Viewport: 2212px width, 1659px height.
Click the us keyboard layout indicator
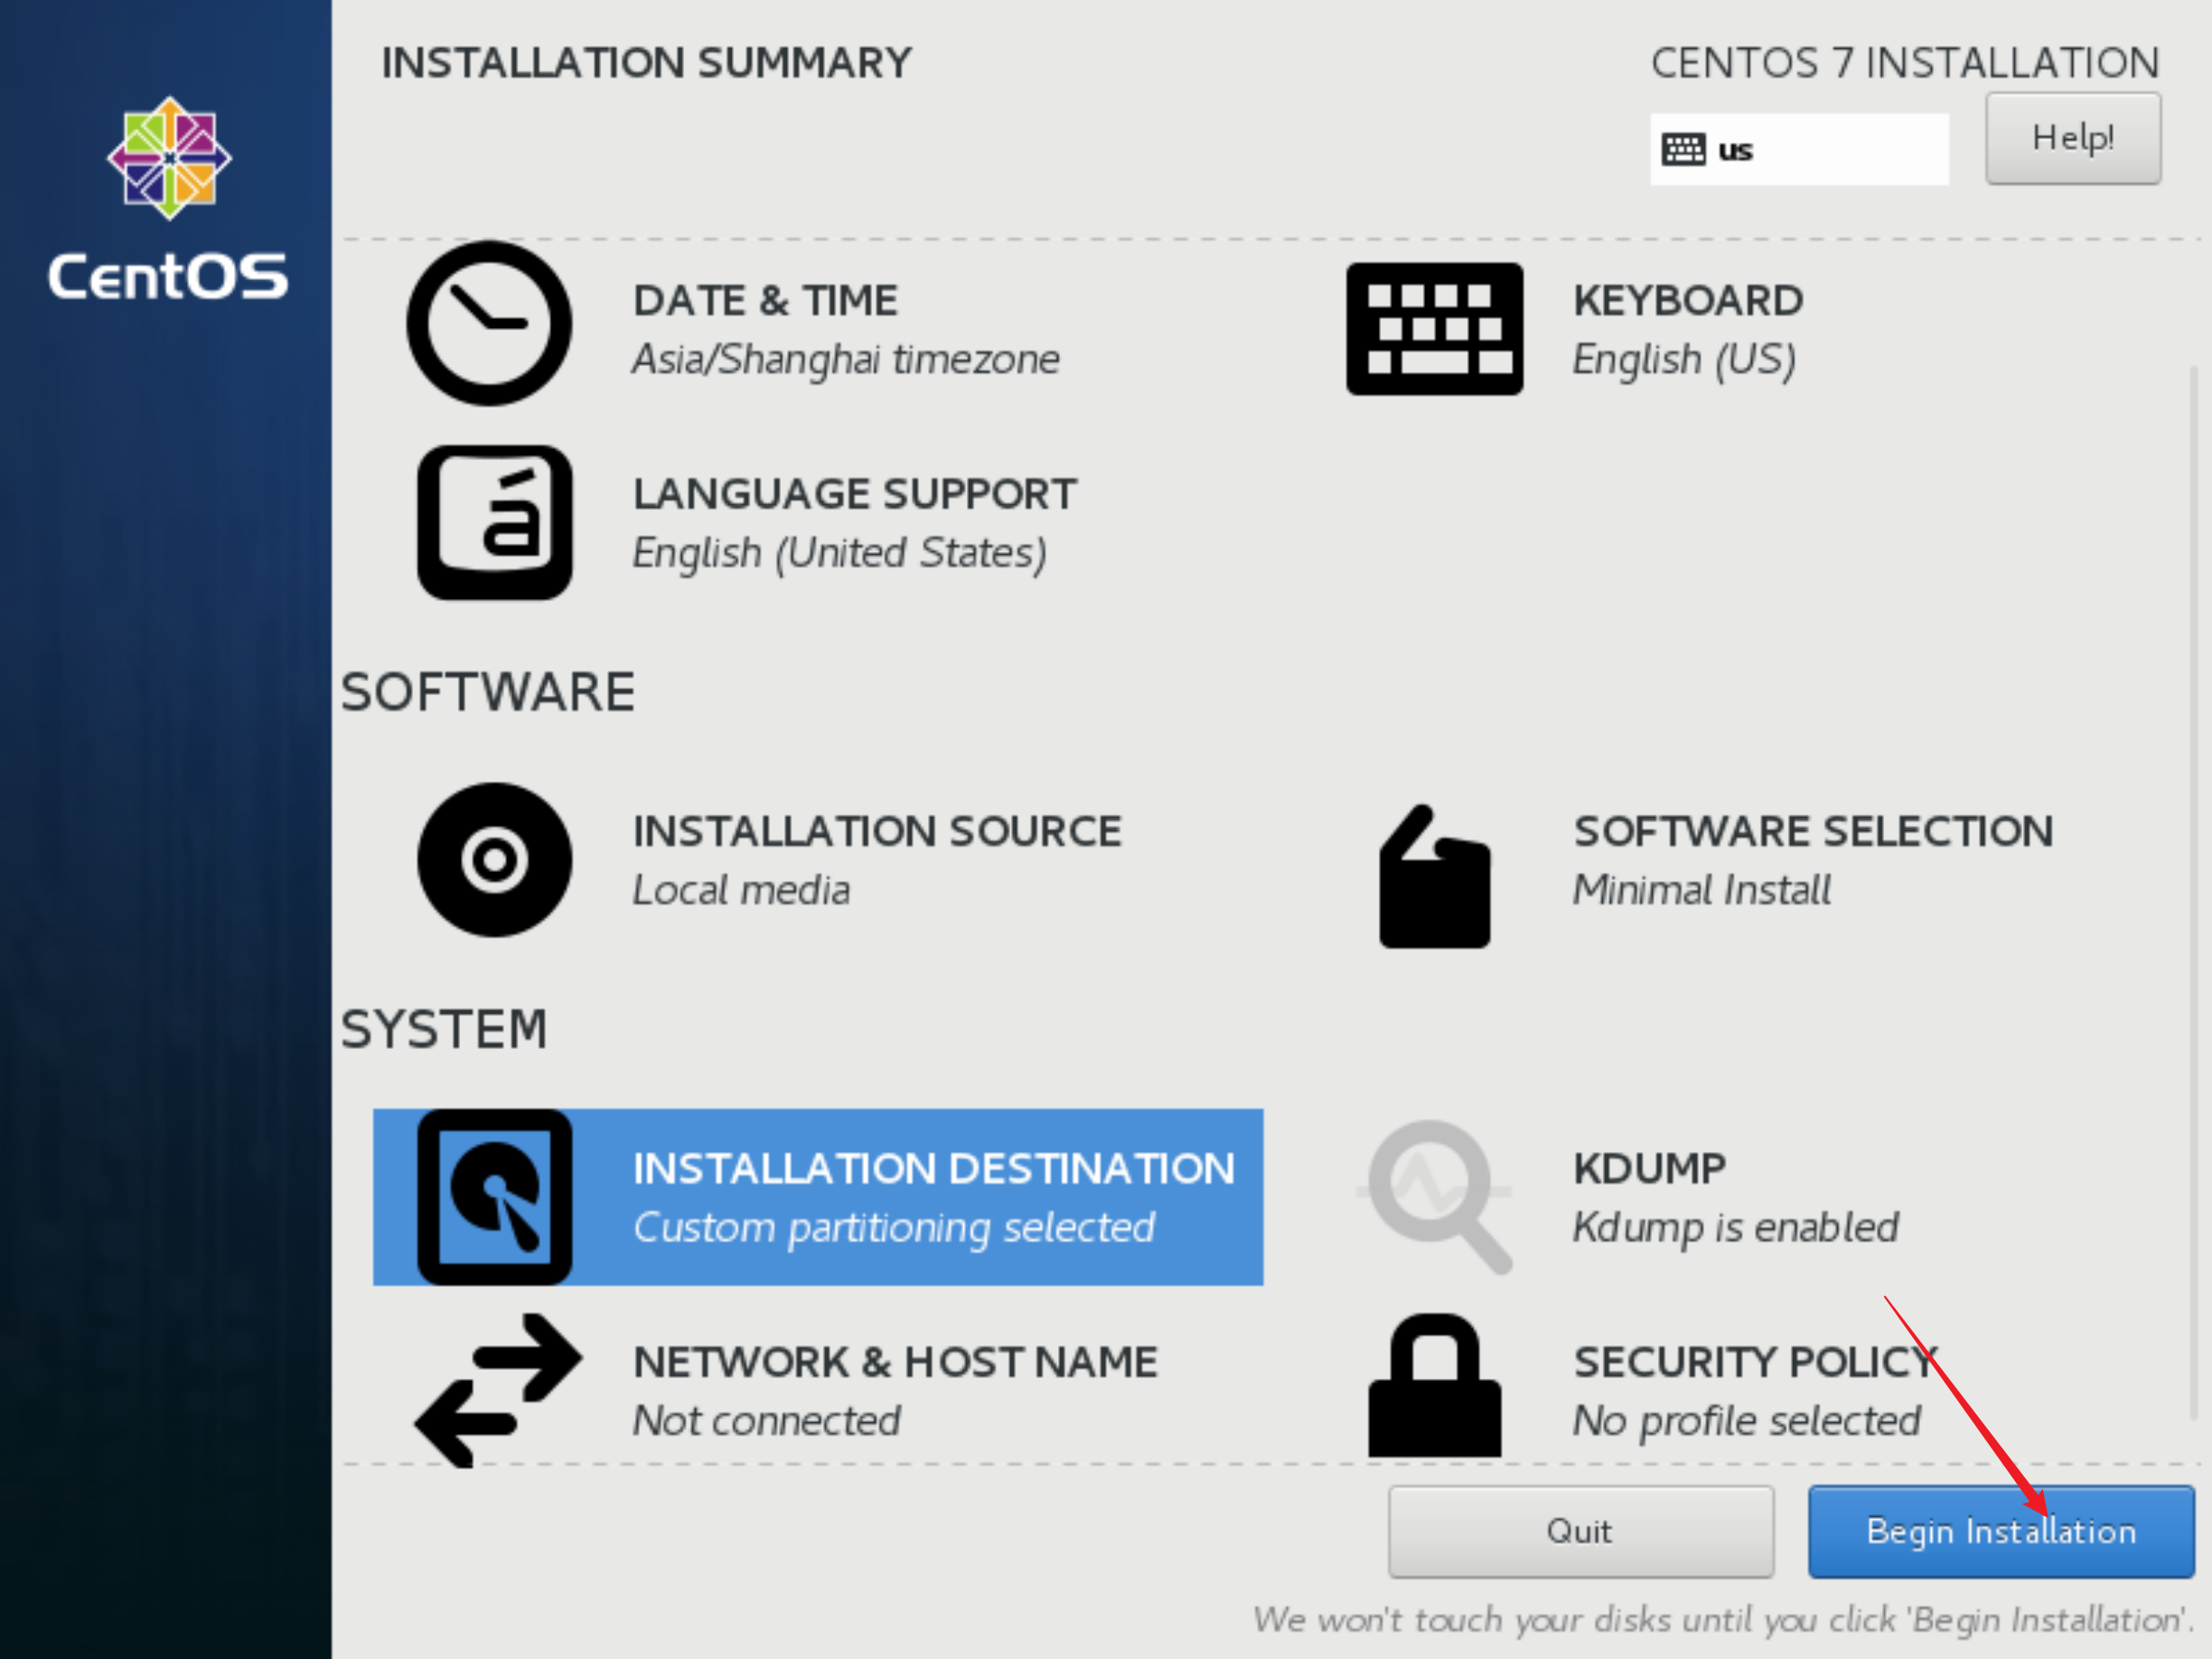[x=1799, y=149]
